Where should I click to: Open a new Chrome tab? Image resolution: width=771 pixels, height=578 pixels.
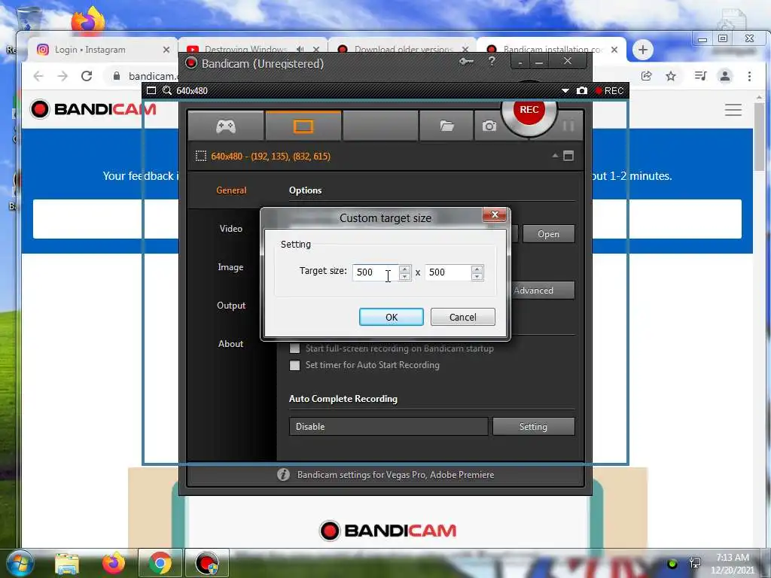pyautogui.click(x=643, y=50)
